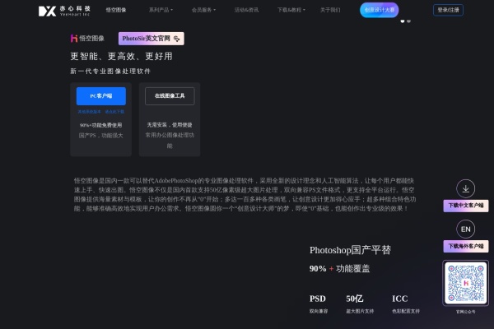The width and height of the screenshot is (494, 329).
Task: Click the external-link icon on the PhotoSir button
Action: pos(177,39)
